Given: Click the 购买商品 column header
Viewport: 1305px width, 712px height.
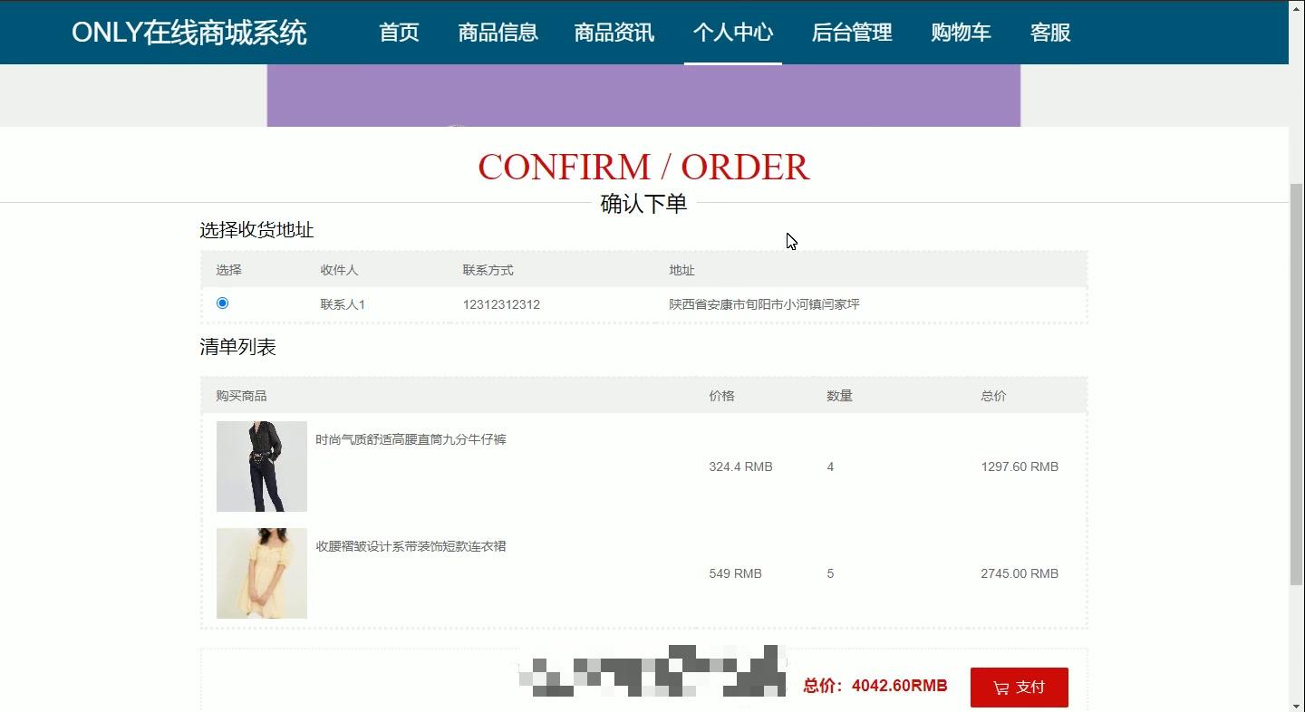Looking at the screenshot, I should point(241,396).
